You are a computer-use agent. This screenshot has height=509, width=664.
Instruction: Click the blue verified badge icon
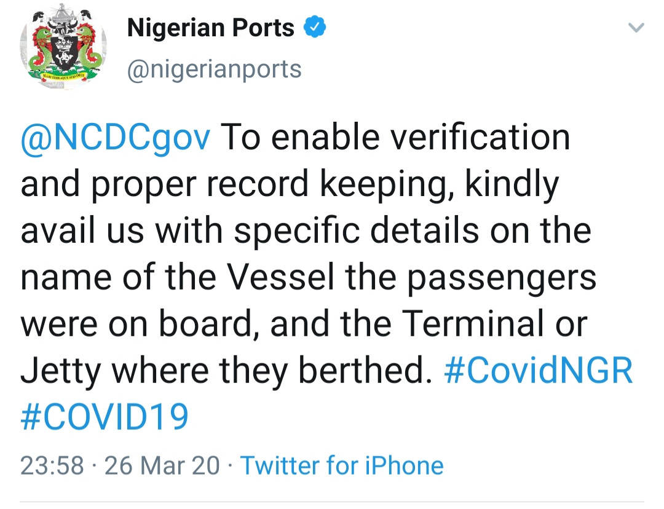coord(315,27)
